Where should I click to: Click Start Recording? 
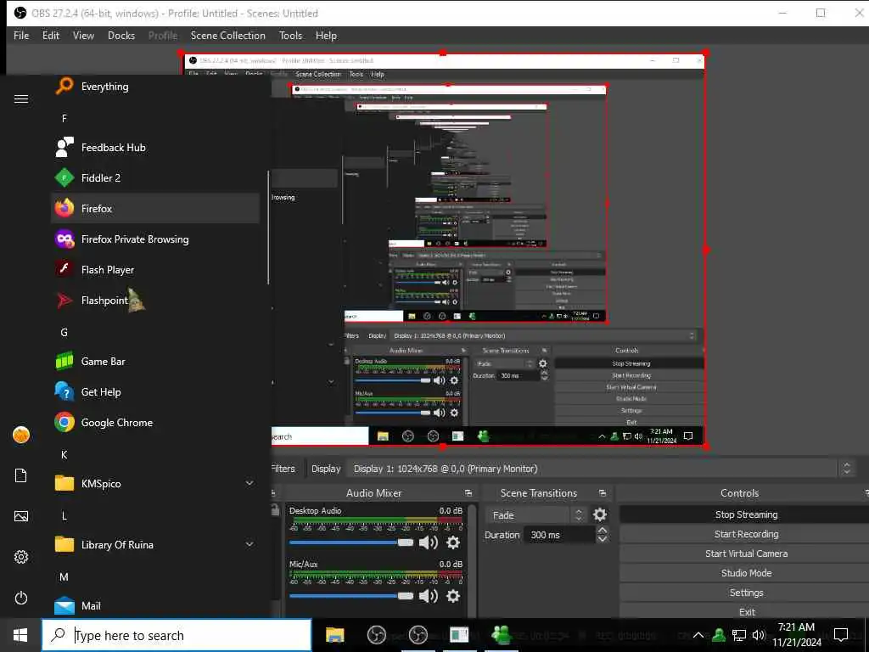click(746, 534)
